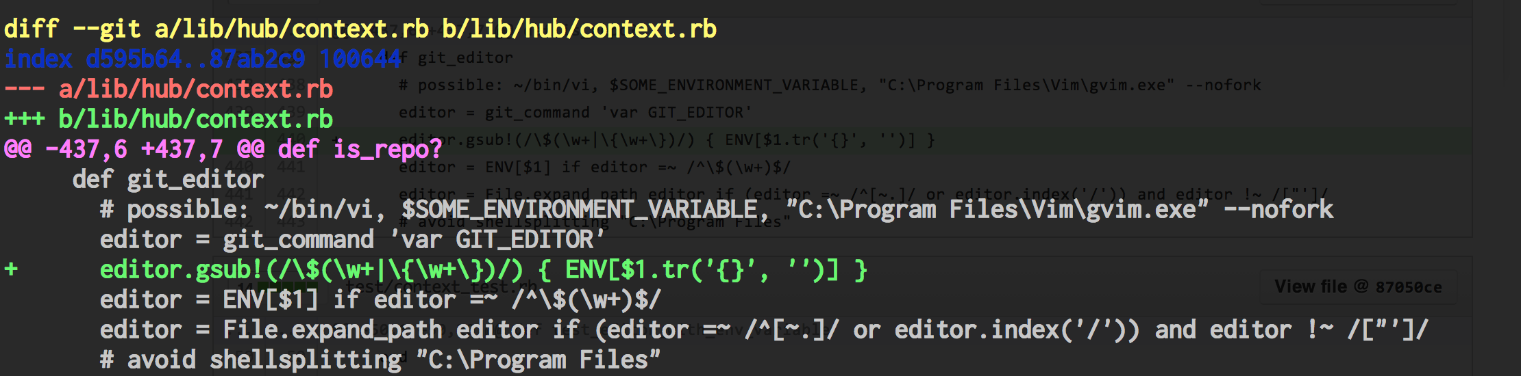
Task: Click the bright "editor = git_command" terminal line
Action: pyautogui.click(x=352, y=239)
